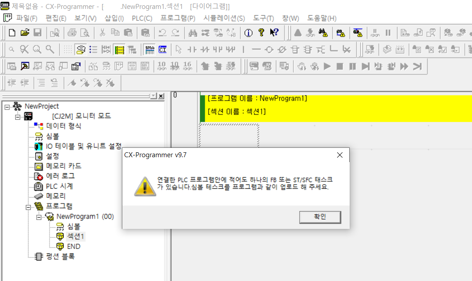Screen dimensions: 472x281
Task: Select the arrow selection mode tool
Action: coord(179,49)
